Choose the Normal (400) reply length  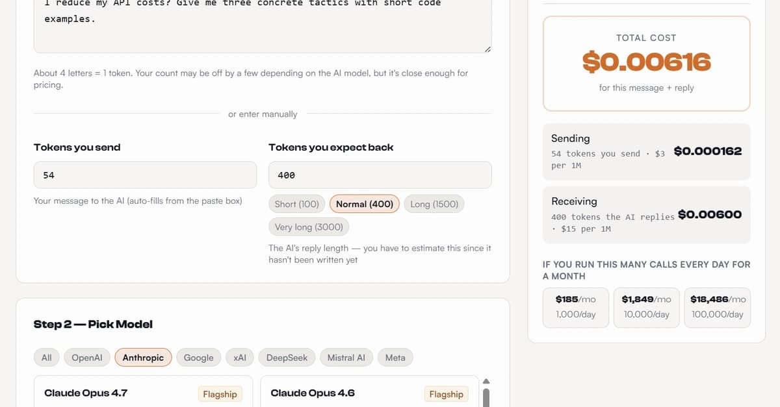[364, 204]
